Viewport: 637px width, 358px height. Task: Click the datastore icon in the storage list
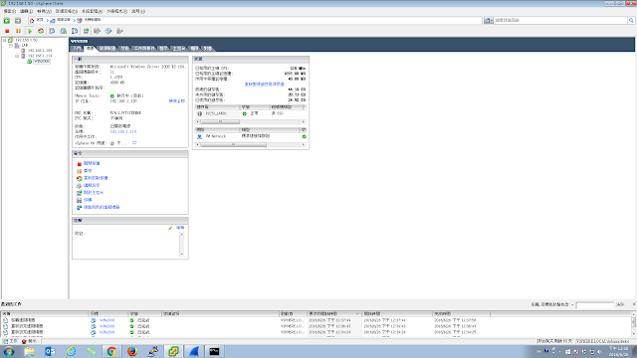point(199,114)
